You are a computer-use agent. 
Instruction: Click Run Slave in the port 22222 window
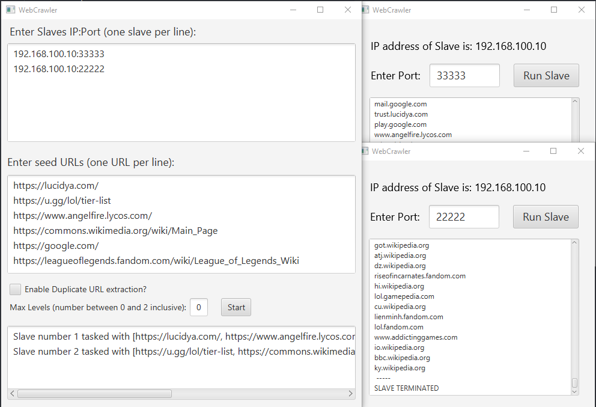pos(546,217)
